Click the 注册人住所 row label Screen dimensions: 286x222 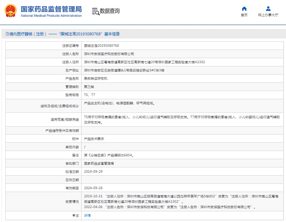point(71,62)
